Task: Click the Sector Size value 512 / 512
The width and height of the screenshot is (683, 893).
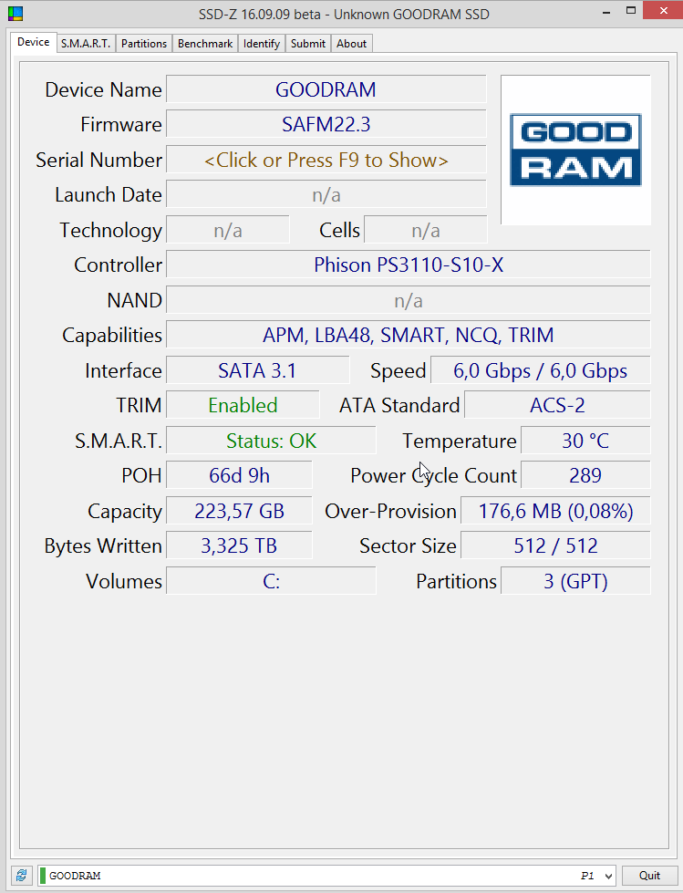Action: 555,545
